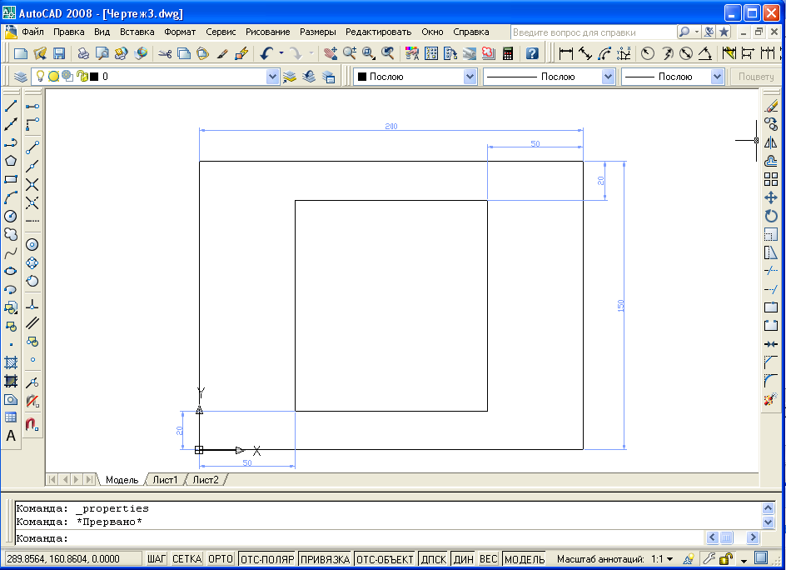Expand the color Послою dropdown

click(470, 77)
